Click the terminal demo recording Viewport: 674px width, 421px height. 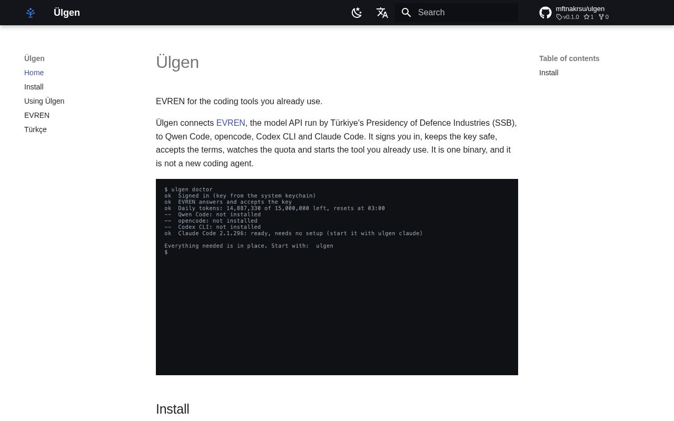[337, 277]
